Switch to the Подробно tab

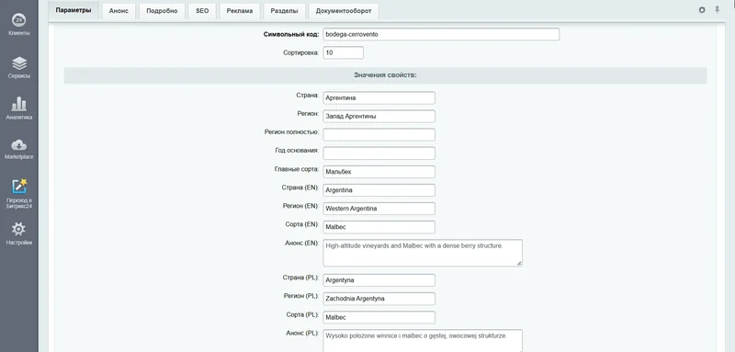[x=162, y=11]
